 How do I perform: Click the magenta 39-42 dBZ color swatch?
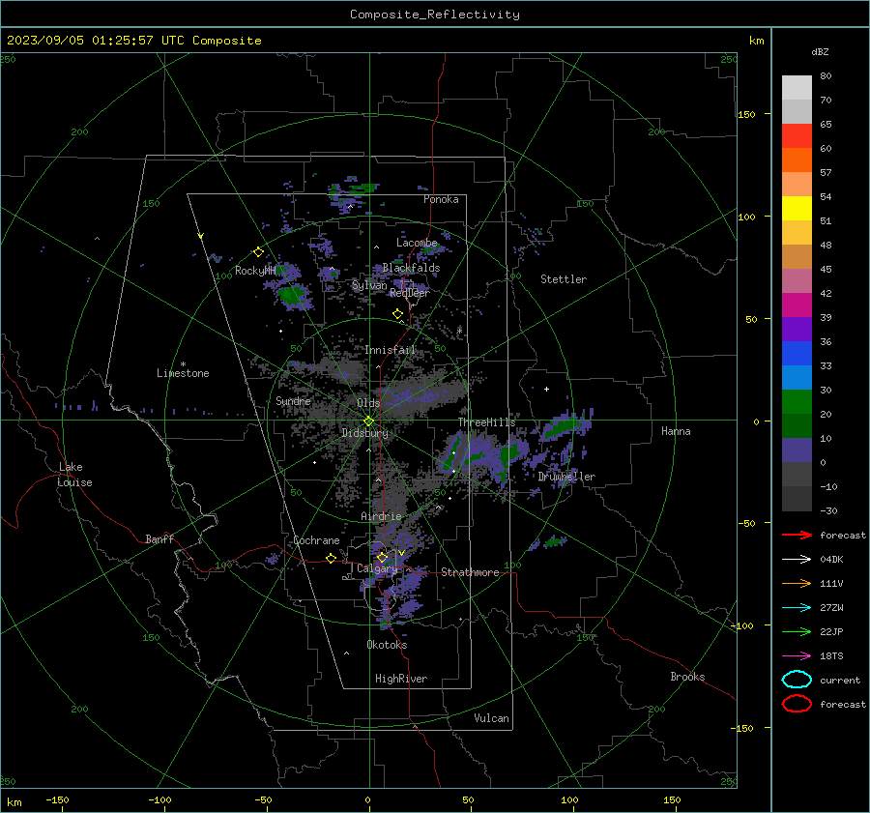(x=797, y=305)
